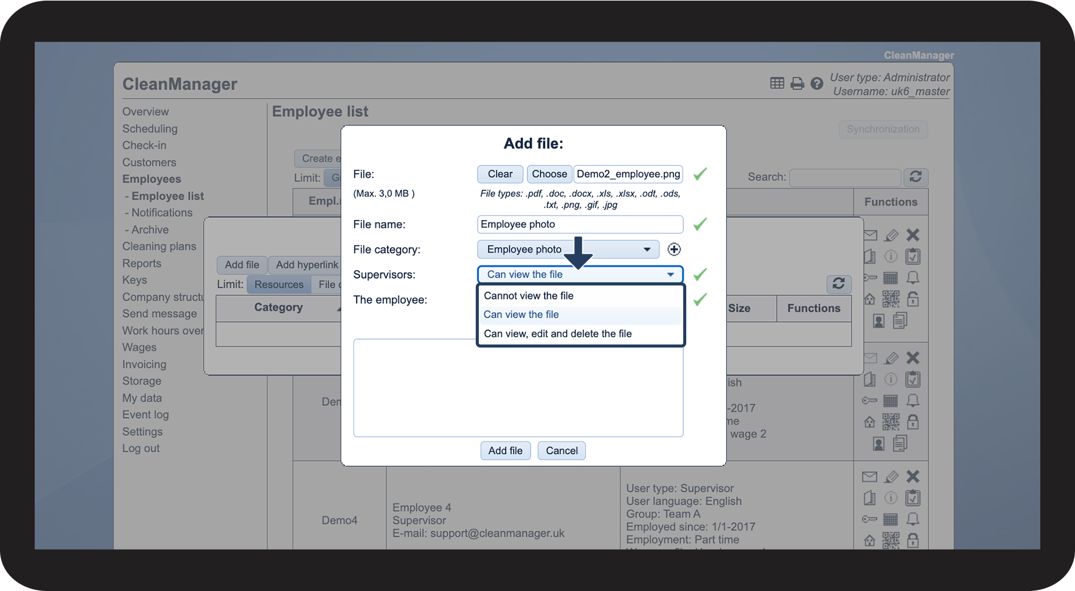This screenshot has height=591, width=1075.
Task: Click the edit pencil icon in the Demo4 row
Action: click(891, 477)
